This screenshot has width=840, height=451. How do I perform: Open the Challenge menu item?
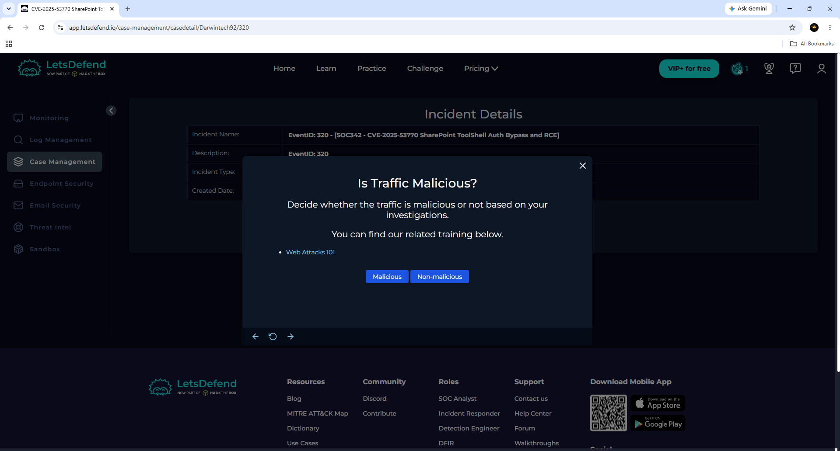425,69
